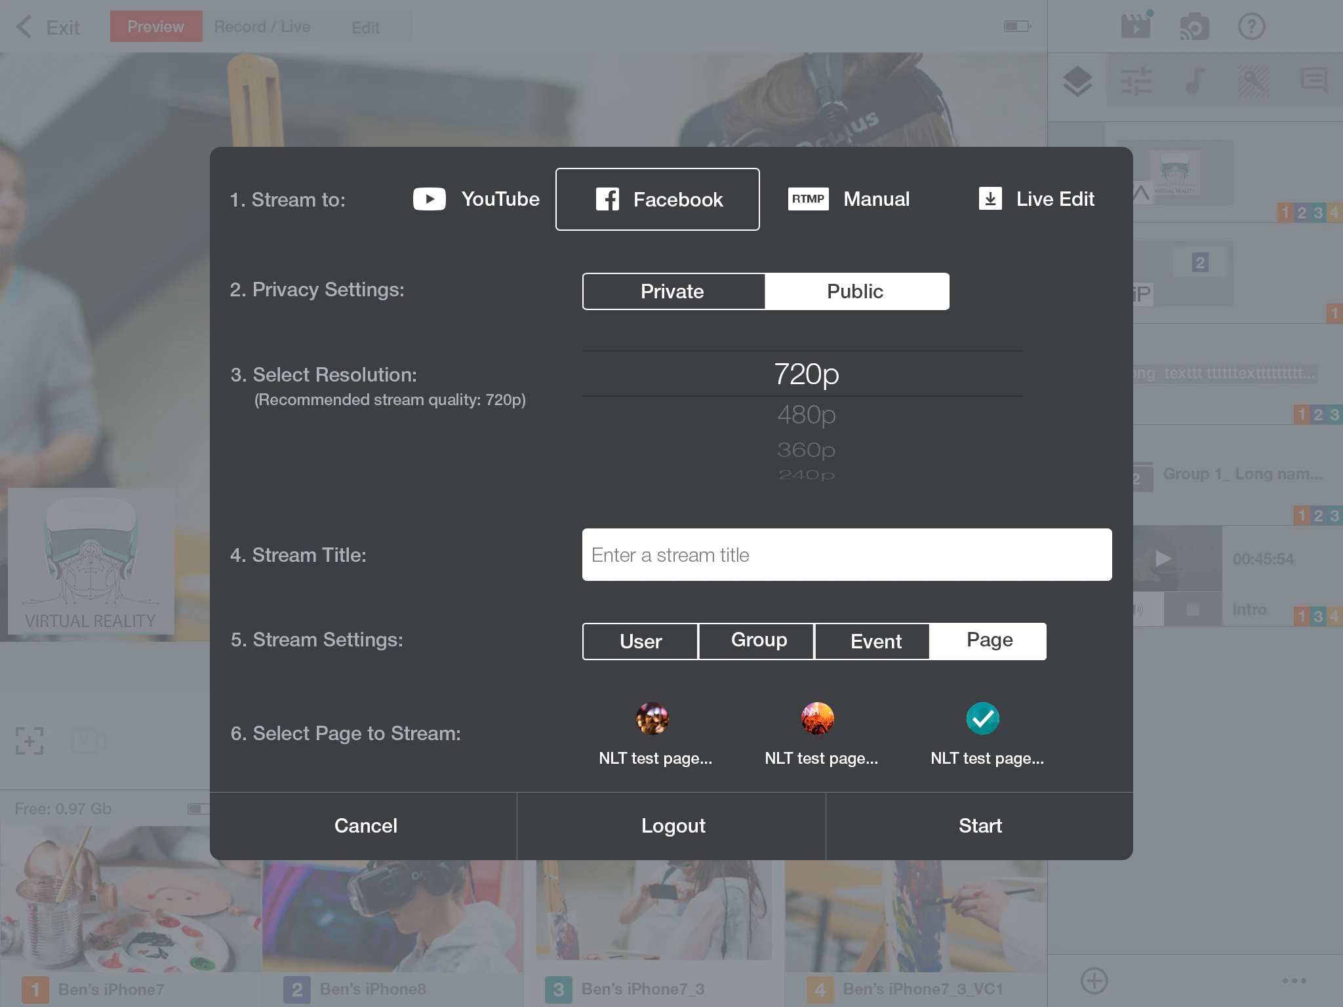The width and height of the screenshot is (1343, 1007).
Task: Select the first NLT test page avatar
Action: [652, 719]
